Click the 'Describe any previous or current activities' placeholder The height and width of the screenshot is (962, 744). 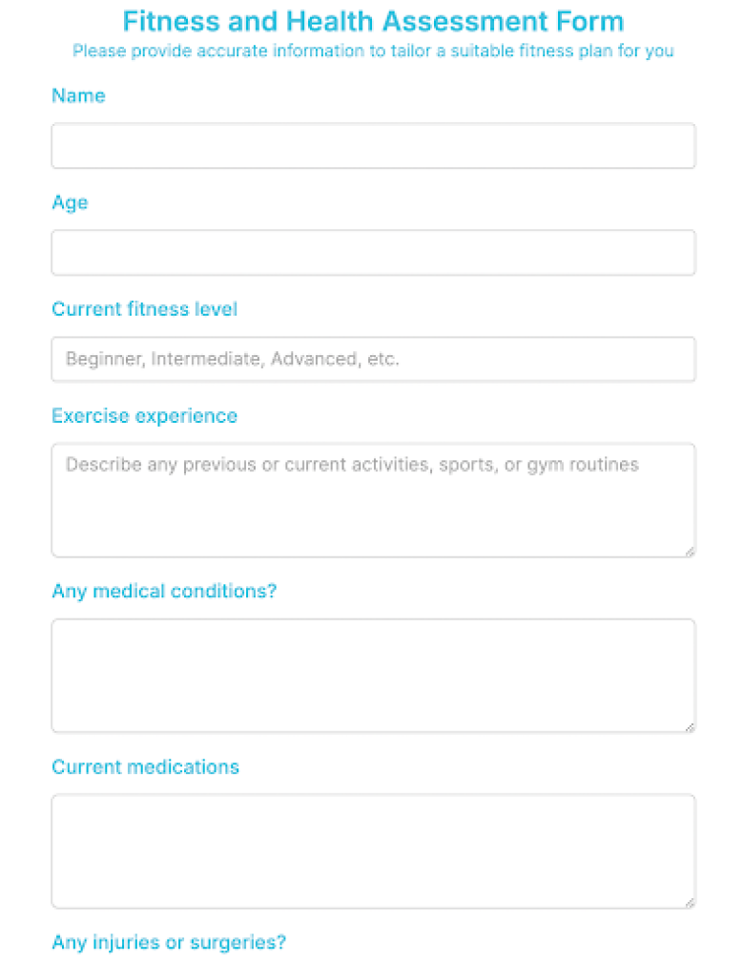point(352,465)
